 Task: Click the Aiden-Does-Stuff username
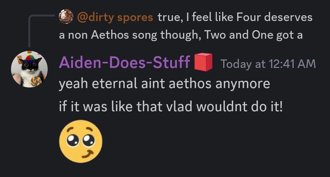click(x=124, y=63)
